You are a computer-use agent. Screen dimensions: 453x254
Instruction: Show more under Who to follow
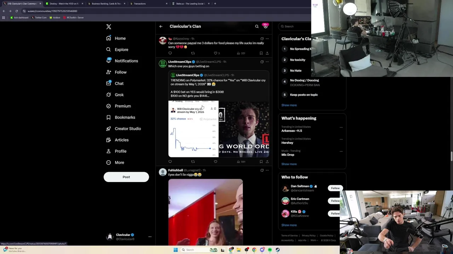tap(289, 225)
